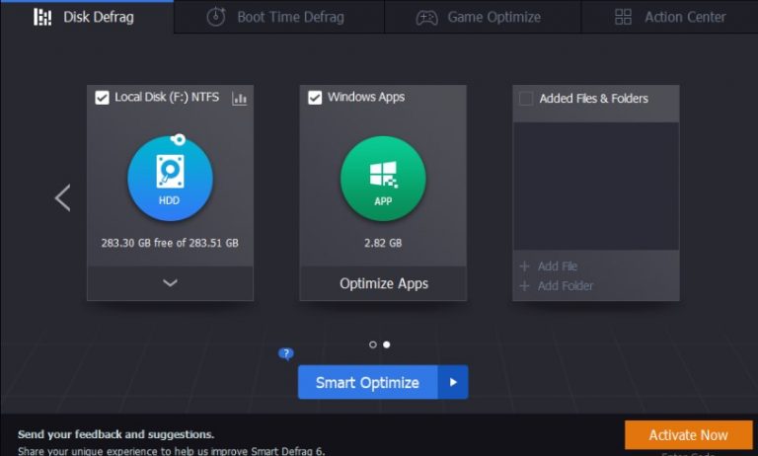Screen dimensions: 758x456
Task: Click the Smart Optimize button
Action: point(368,383)
